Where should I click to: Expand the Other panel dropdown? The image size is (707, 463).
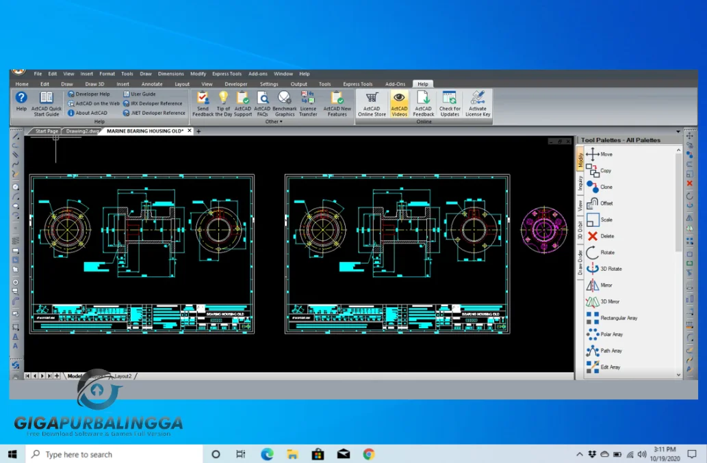[274, 122]
